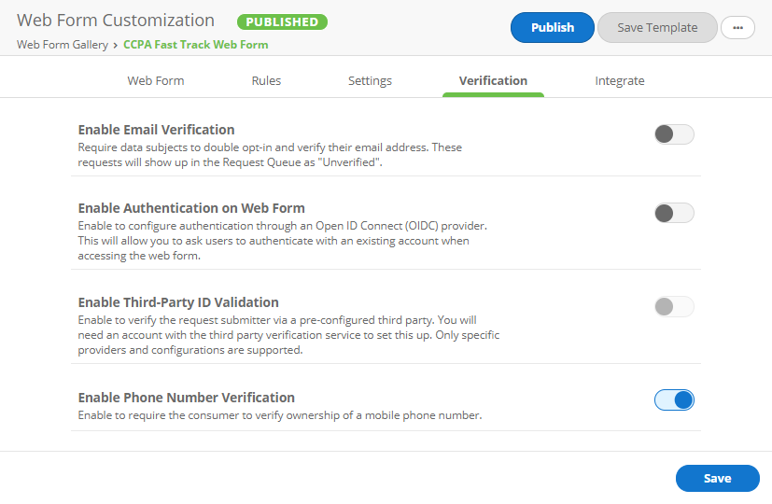The image size is (772, 504).
Task: Click the Enable Email Verification heading
Action: coord(156,130)
